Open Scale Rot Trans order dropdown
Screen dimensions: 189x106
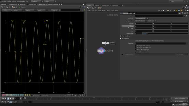(141, 21)
